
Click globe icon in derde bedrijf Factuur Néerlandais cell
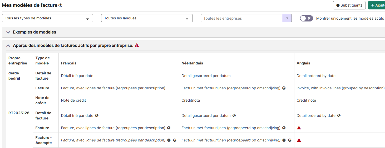[284, 88]
